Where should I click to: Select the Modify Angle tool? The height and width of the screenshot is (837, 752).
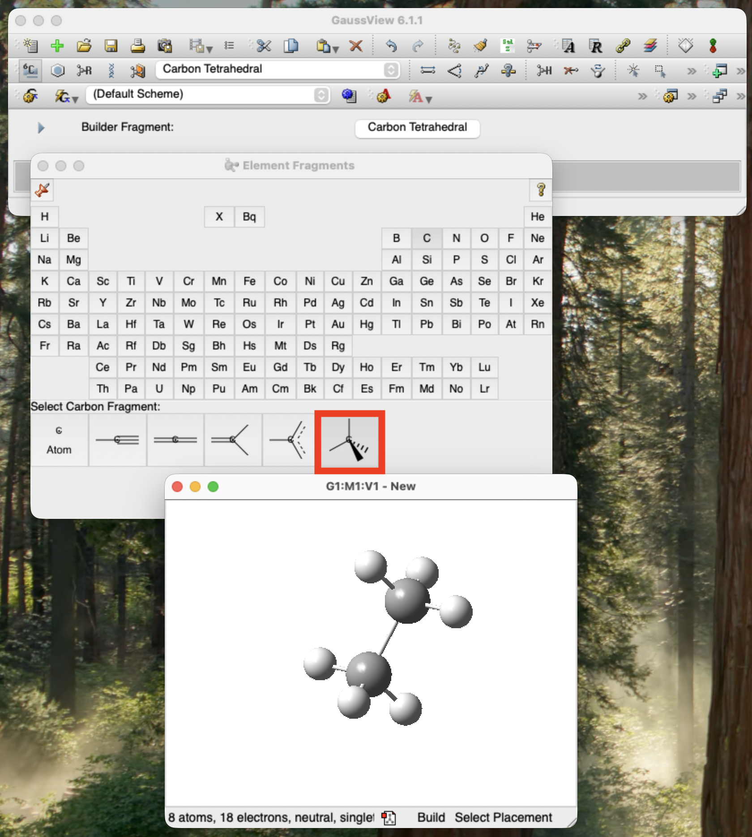tap(454, 71)
